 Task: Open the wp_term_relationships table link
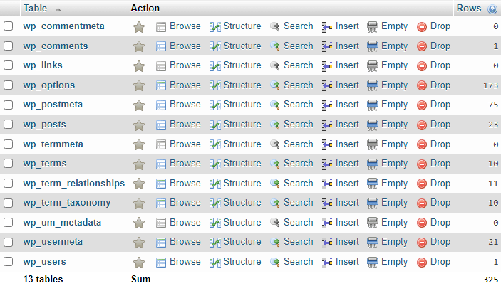pyautogui.click(x=73, y=183)
